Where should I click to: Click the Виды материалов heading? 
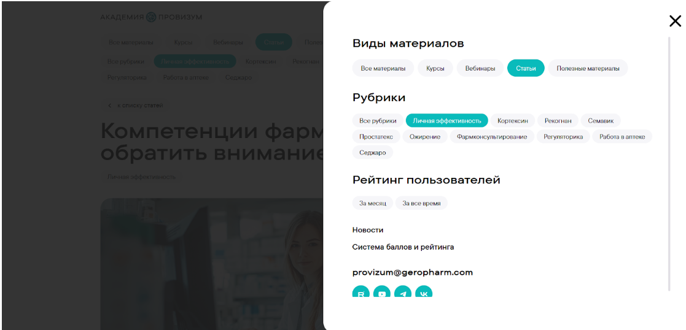point(408,44)
